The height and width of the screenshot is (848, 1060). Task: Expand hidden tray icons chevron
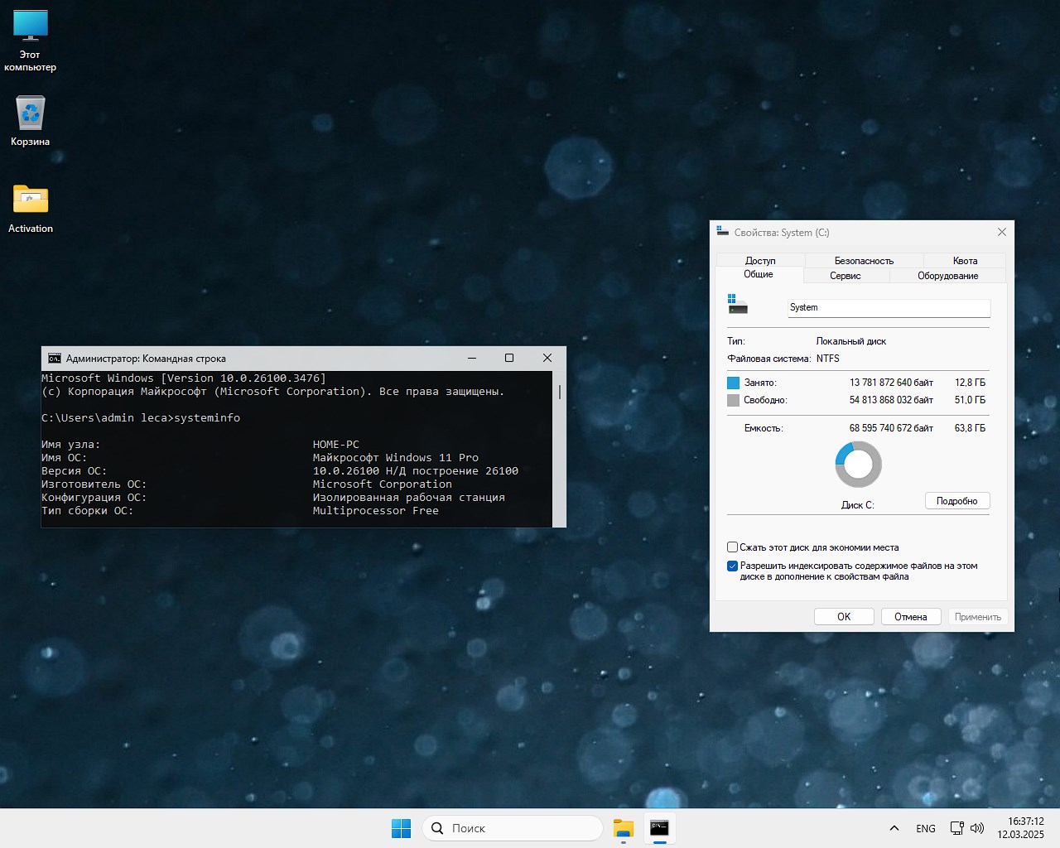pos(894,828)
